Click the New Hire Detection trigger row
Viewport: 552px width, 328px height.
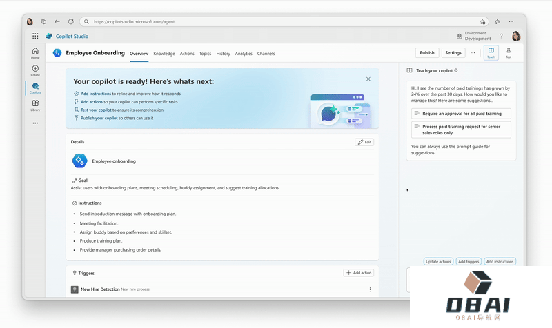point(222,289)
